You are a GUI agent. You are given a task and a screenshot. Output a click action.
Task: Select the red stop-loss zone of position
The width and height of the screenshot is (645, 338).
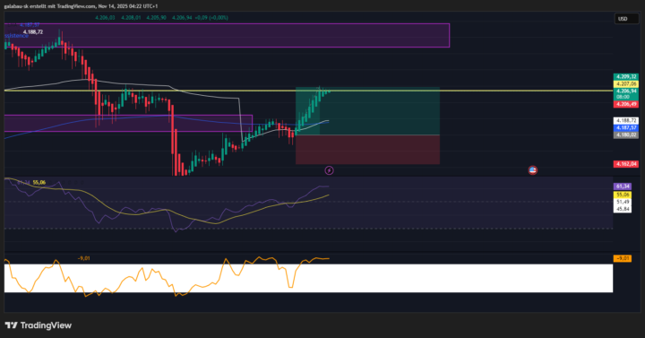(367, 150)
